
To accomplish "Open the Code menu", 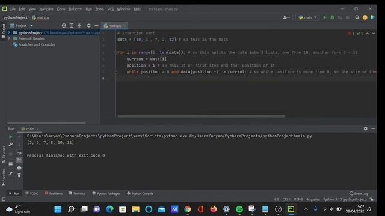I will click(x=61, y=9).
